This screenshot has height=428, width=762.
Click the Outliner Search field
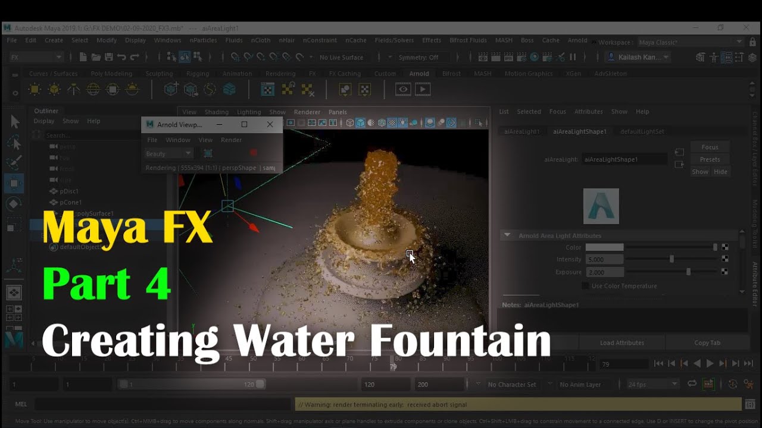[94, 135]
